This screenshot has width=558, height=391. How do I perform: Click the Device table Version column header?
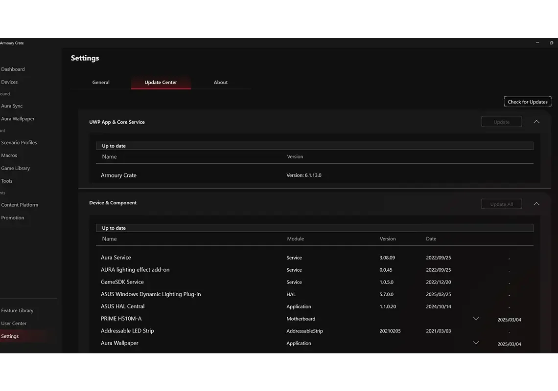pos(388,239)
